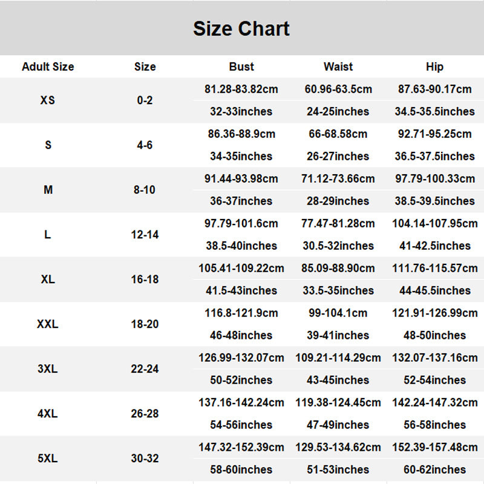Screen dimensions: 484x484
Task: Select the 47-49inches waist cell
Action: (338, 425)
